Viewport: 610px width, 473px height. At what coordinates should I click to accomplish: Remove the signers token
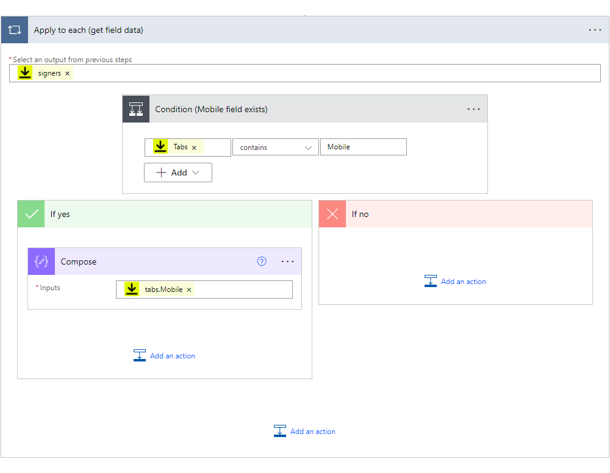67,73
